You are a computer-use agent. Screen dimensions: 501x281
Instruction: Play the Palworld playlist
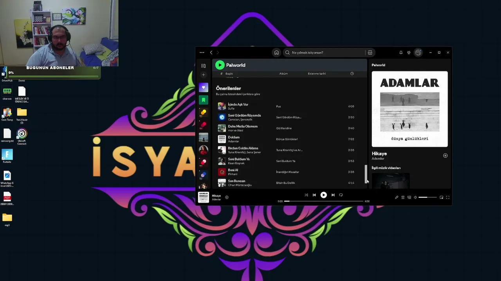click(x=220, y=65)
